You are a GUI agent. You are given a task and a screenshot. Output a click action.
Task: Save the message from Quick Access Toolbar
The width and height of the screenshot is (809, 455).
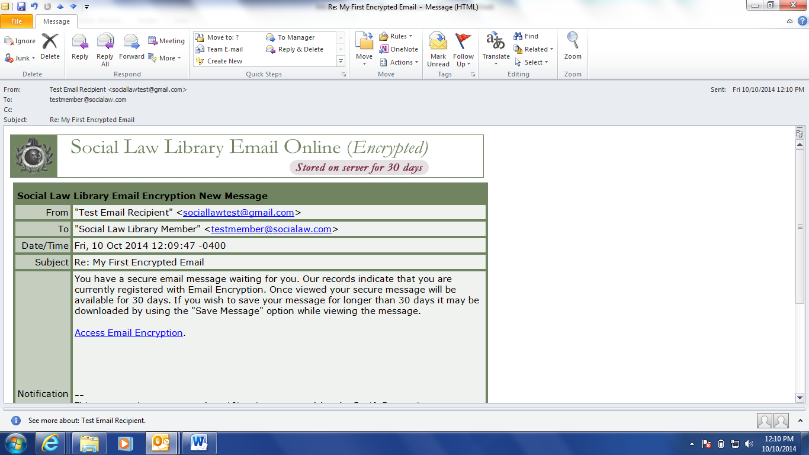tap(21, 7)
